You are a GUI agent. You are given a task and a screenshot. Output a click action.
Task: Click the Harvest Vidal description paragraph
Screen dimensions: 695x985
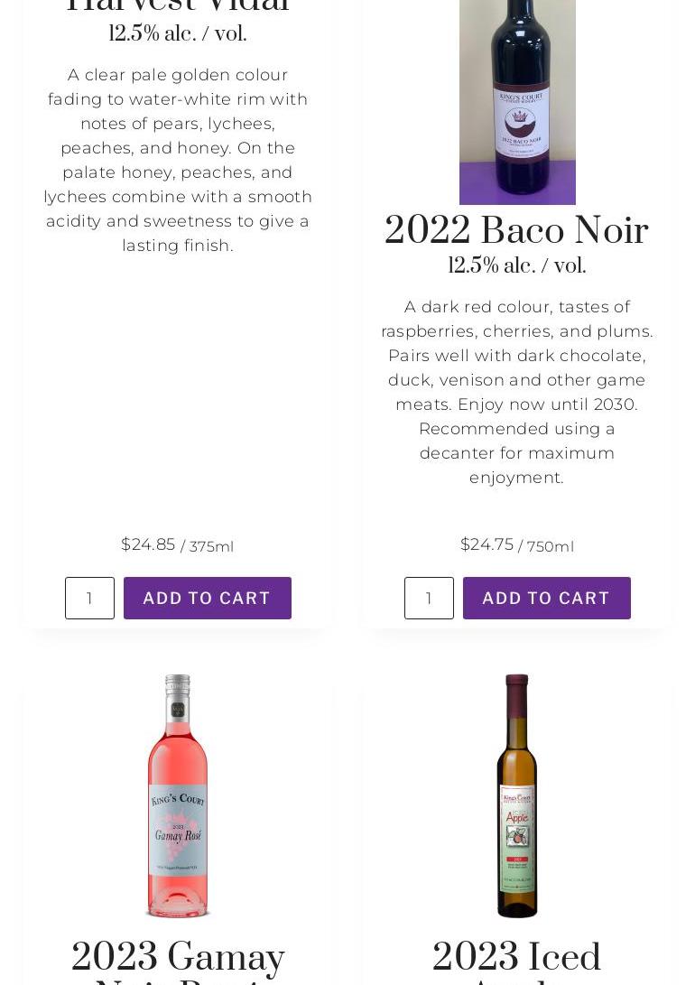tap(178, 160)
